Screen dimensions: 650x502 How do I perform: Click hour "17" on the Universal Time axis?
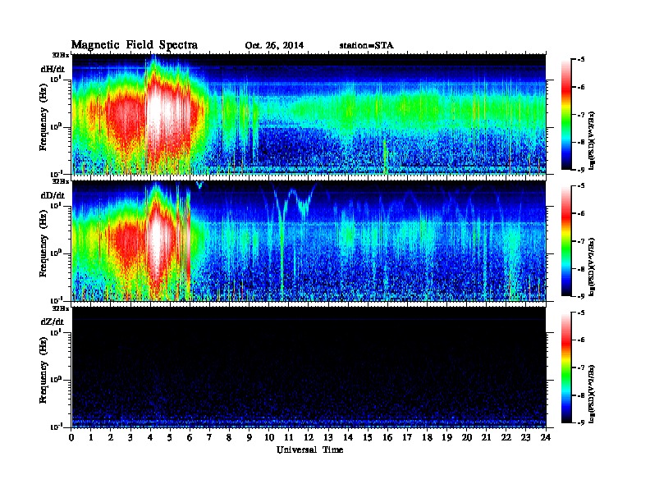407,437
